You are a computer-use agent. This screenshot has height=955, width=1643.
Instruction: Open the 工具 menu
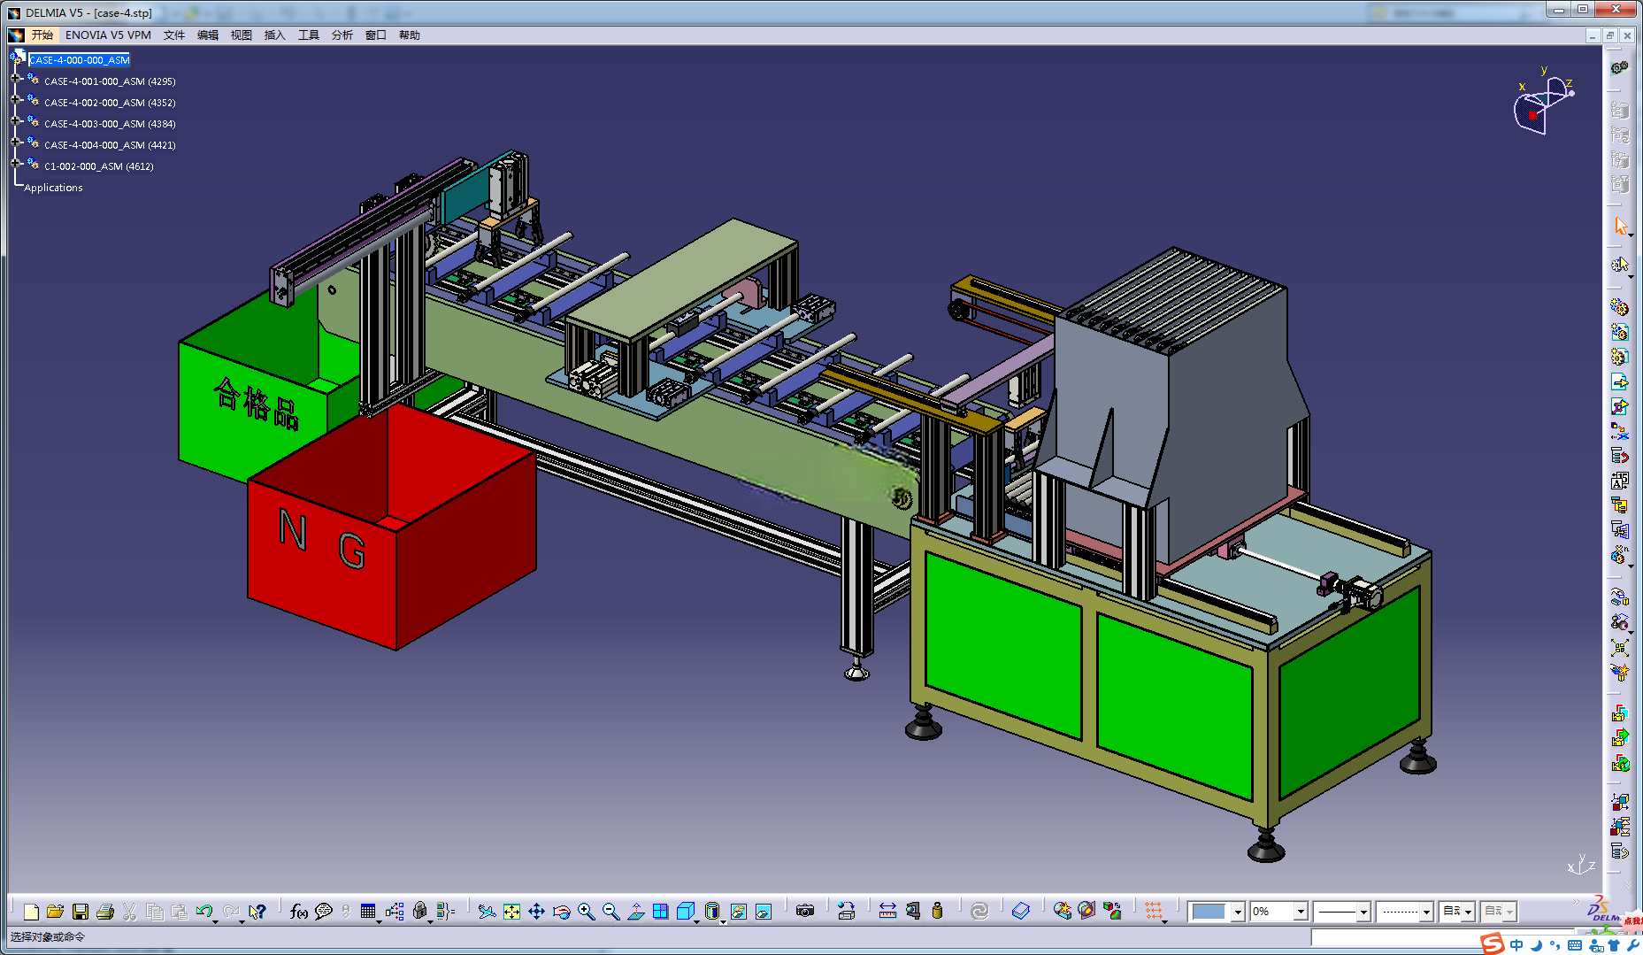click(x=308, y=35)
